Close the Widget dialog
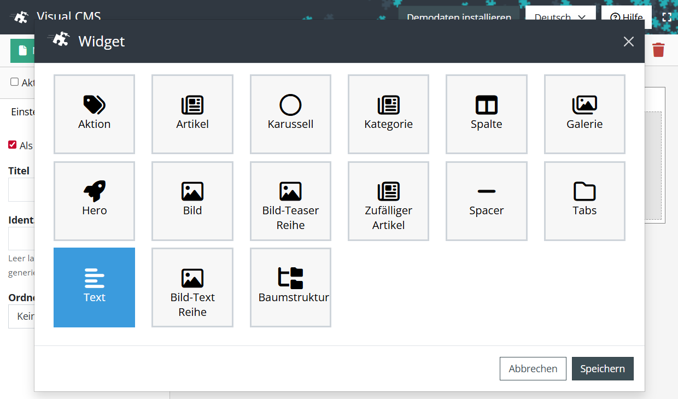 (x=629, y=42)
